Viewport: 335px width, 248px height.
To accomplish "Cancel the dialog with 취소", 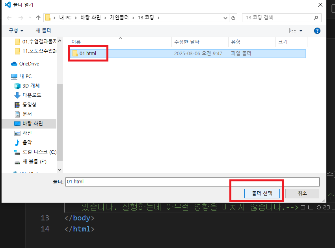I will (x=302, y=194).
